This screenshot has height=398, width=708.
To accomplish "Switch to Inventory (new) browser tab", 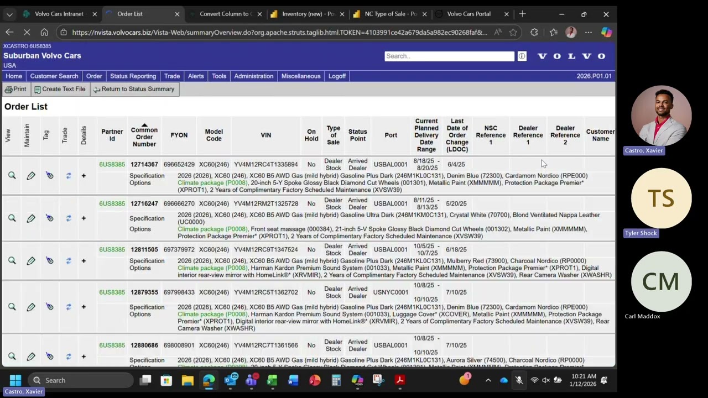I will [x=308, y=14].
